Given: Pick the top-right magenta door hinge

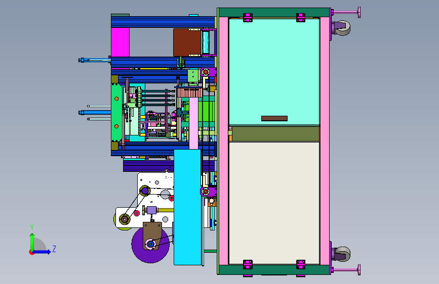Looking at the screenshot, I should [301, 17].
